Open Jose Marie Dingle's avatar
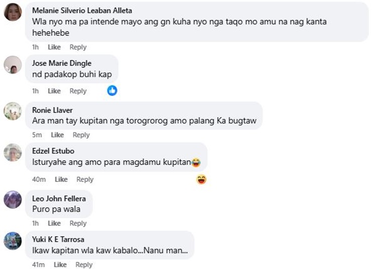The height and width of the screenshot is (269, 377). 13,65
